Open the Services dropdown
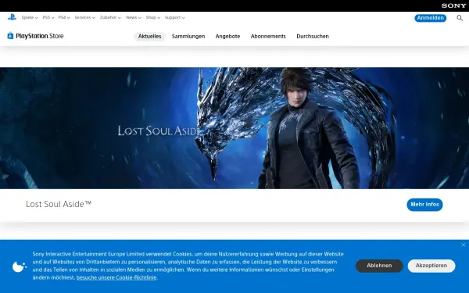The image size is (469, 293). click(84, 18)
